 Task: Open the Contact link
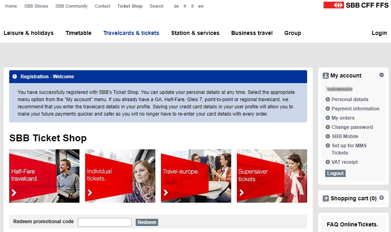pos(102,6)
